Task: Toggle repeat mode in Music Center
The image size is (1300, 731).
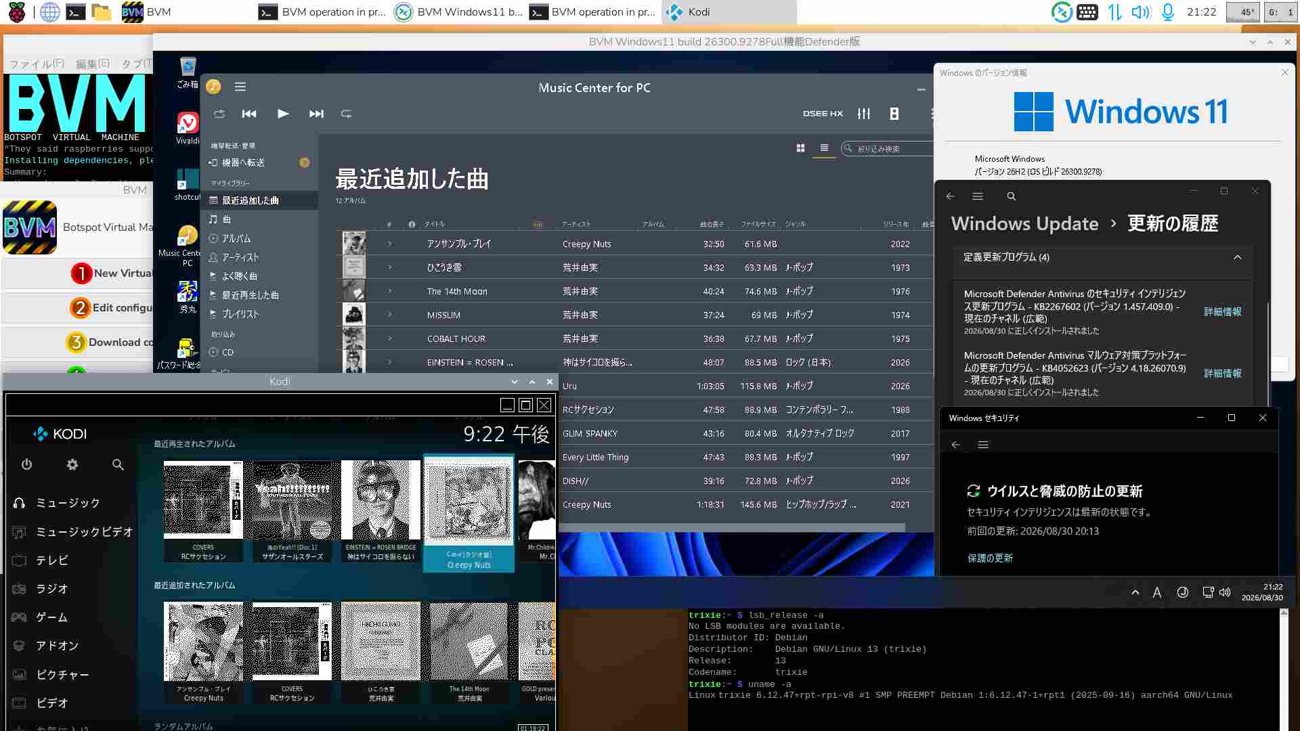Action: pos(347,114)
